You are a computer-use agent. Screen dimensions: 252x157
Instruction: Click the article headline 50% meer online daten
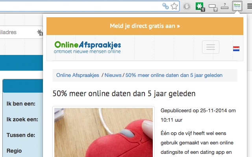[124, 93]
